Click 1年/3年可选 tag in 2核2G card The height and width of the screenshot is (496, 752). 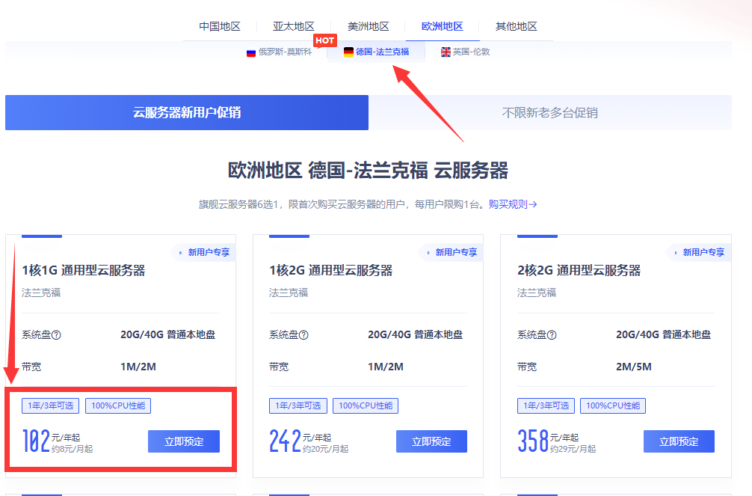pyautogui.click(x=546, y=406)
